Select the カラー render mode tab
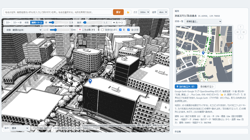The image size is (250, 140). click(x=8, y=23)
